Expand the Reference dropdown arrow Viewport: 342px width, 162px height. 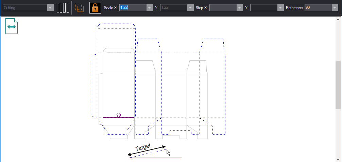[x=335, y=7]
